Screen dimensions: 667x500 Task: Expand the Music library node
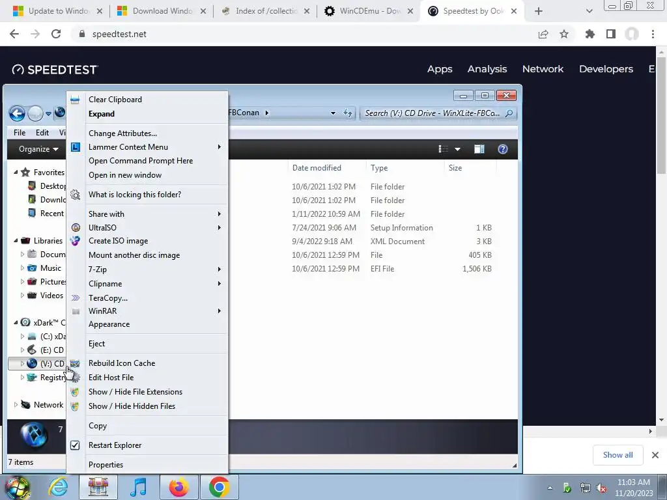22,268
